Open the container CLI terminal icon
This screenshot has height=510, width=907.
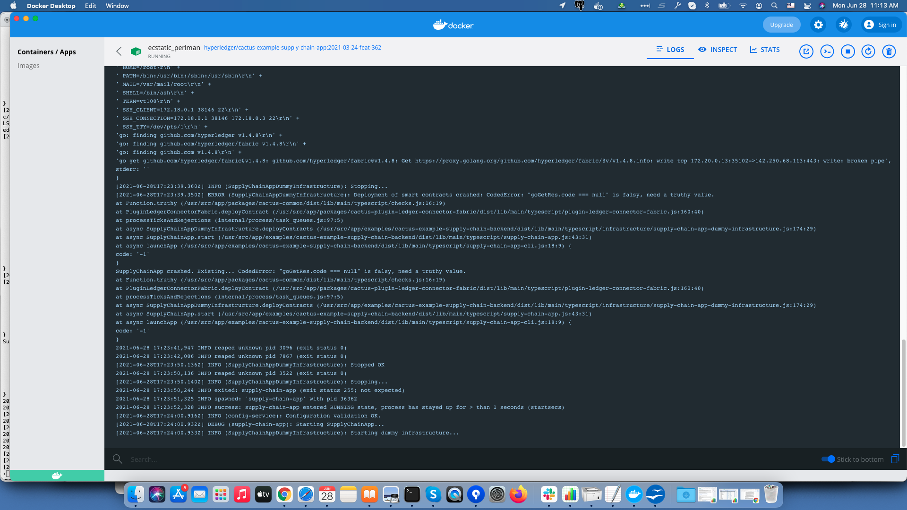click(827, 51)
